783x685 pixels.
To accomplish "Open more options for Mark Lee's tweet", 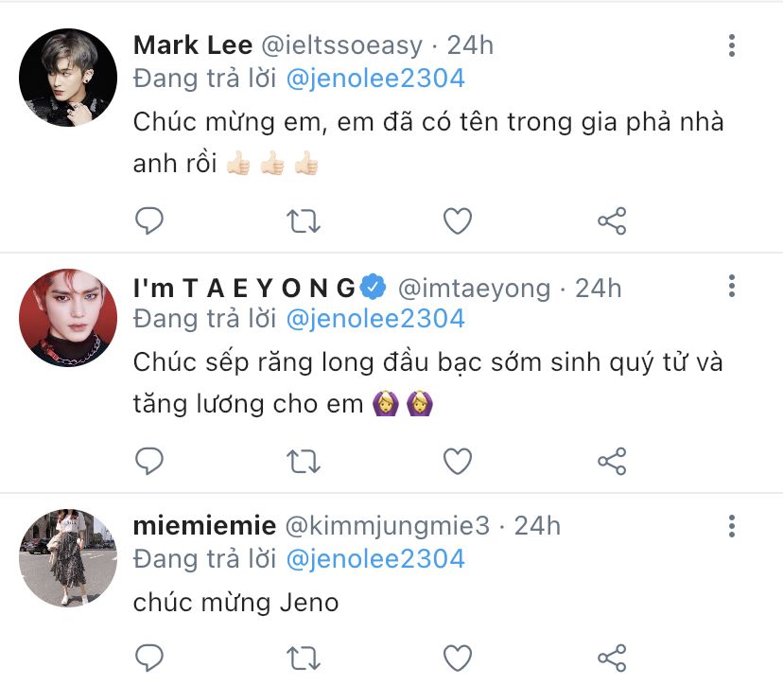I will (x=732, y=45).
